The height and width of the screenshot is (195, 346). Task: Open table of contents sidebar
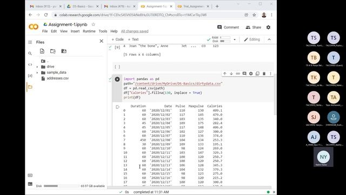point(30,42)
